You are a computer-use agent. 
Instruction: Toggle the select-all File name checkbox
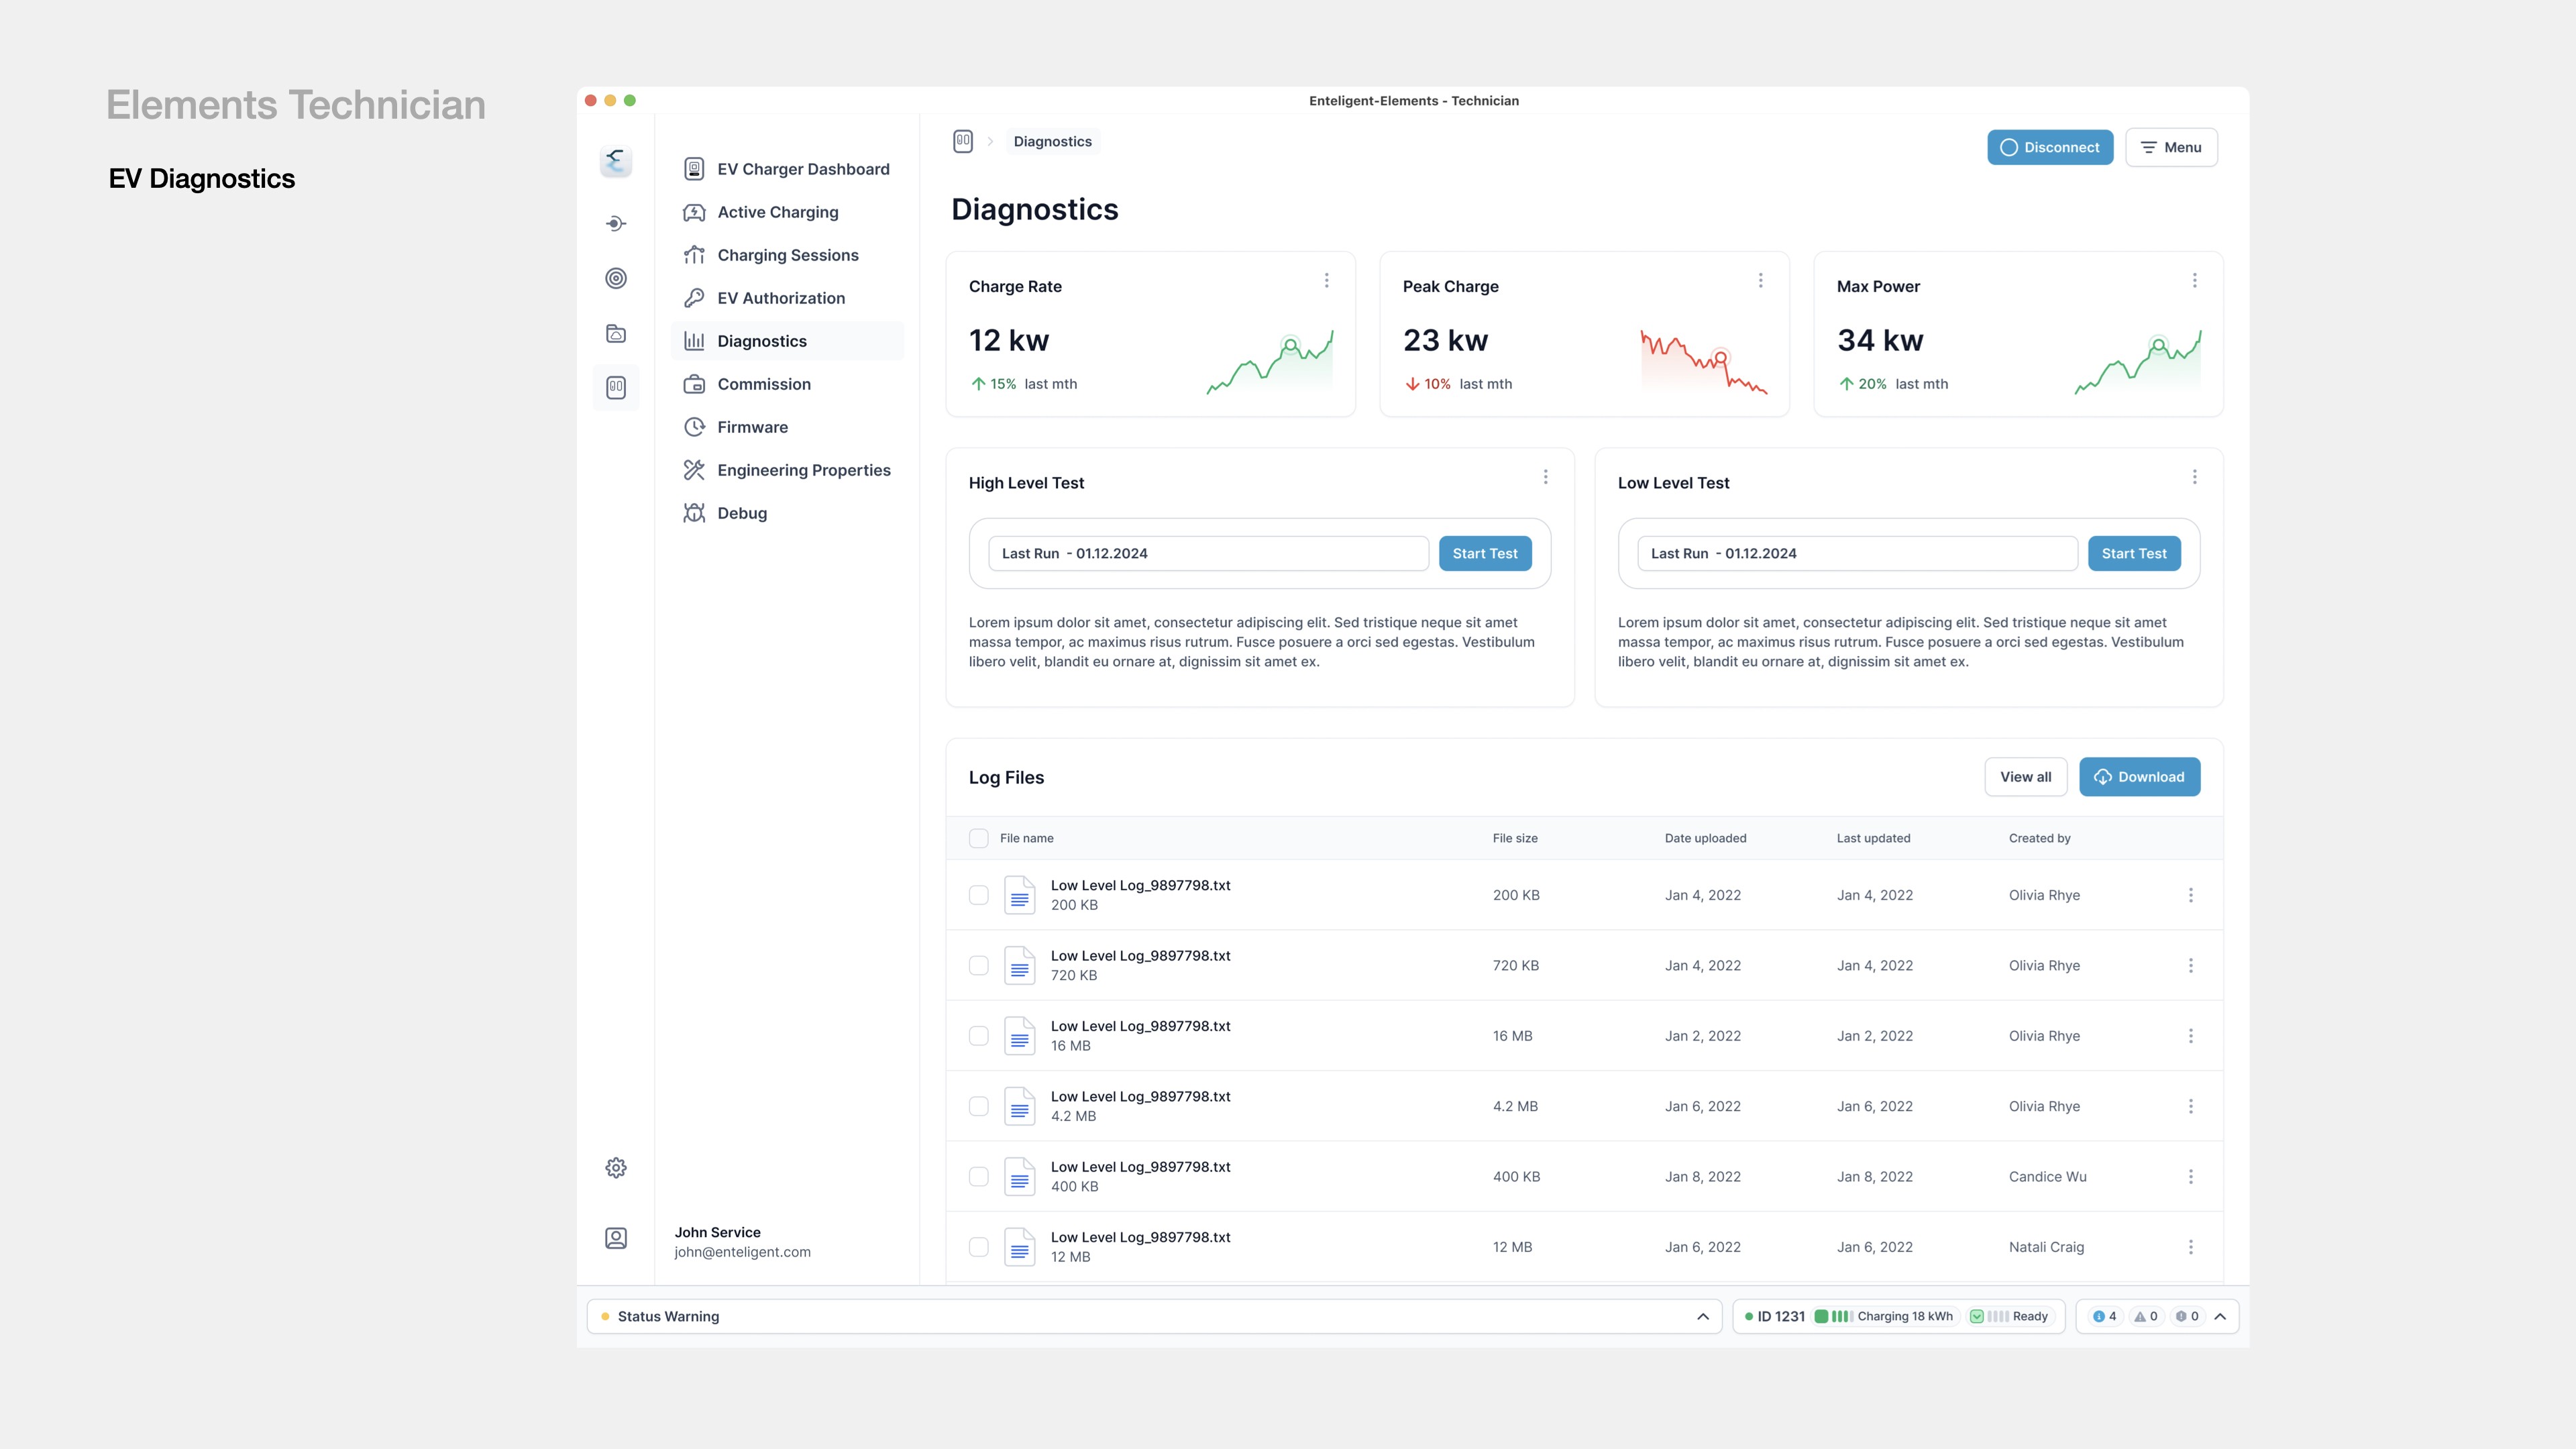coord(978,838)
